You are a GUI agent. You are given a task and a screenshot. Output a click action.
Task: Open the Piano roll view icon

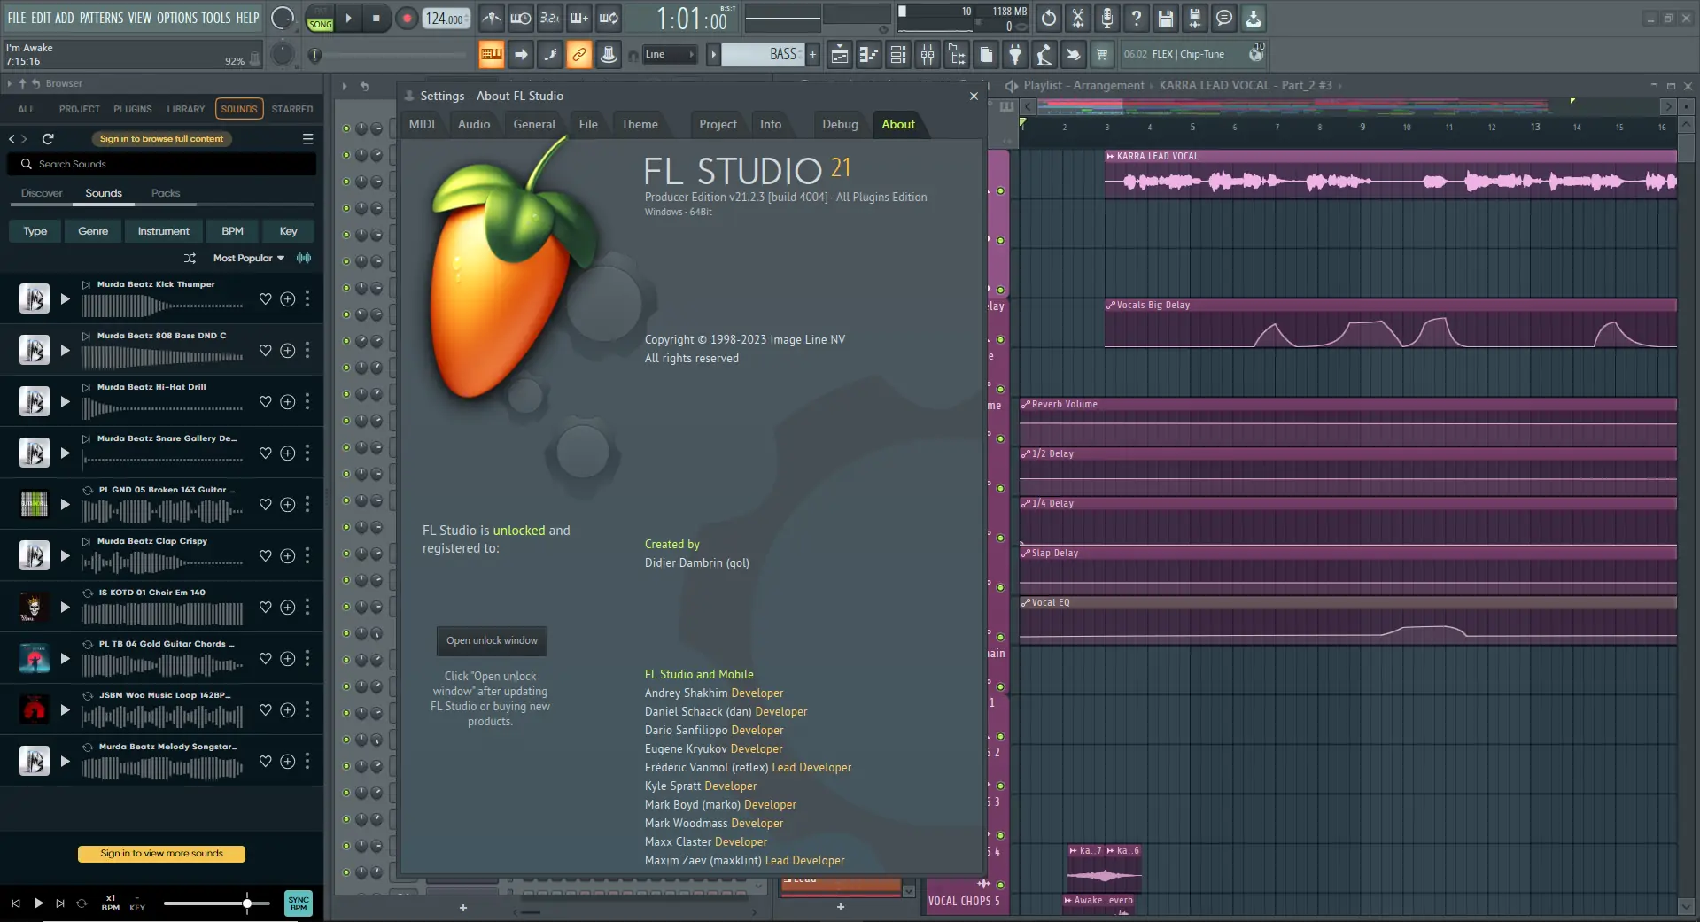point(869,55)
